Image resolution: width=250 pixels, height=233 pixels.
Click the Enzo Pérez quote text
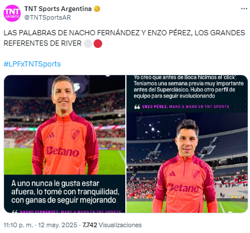(189, 87)
